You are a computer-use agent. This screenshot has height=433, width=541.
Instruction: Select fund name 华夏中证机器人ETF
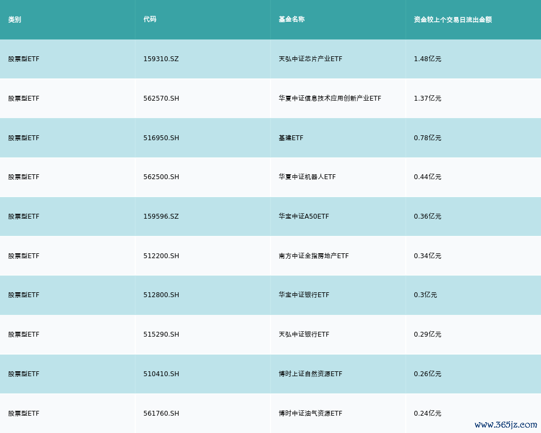click(x=307, y=177)
